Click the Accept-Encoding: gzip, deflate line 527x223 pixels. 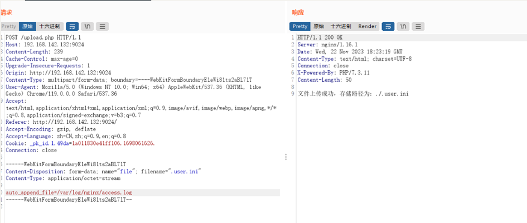point(51,129)
